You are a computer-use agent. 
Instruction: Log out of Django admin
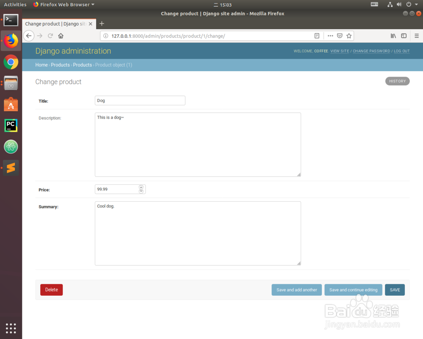point(402,51)
